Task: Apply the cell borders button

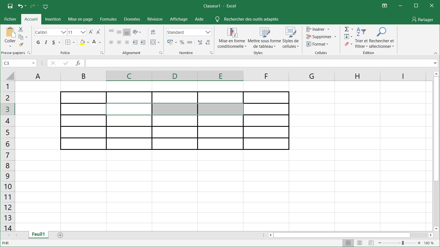Action: click(68, 42)
